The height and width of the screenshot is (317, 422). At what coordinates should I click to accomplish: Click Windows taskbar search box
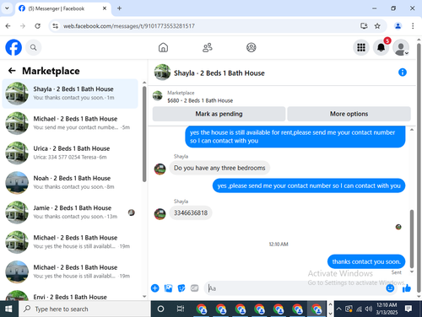pos(84,309)
